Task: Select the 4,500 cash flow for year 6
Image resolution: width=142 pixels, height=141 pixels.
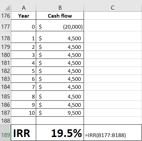Action: 60,79
